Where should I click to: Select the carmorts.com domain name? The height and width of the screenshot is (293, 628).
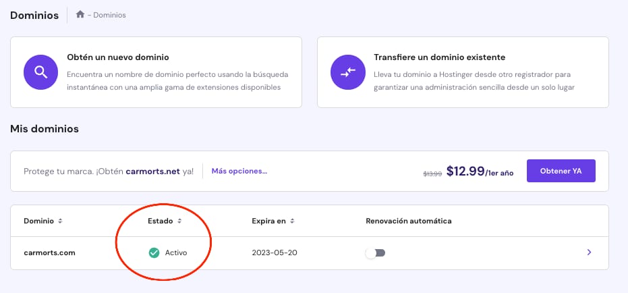49,252
